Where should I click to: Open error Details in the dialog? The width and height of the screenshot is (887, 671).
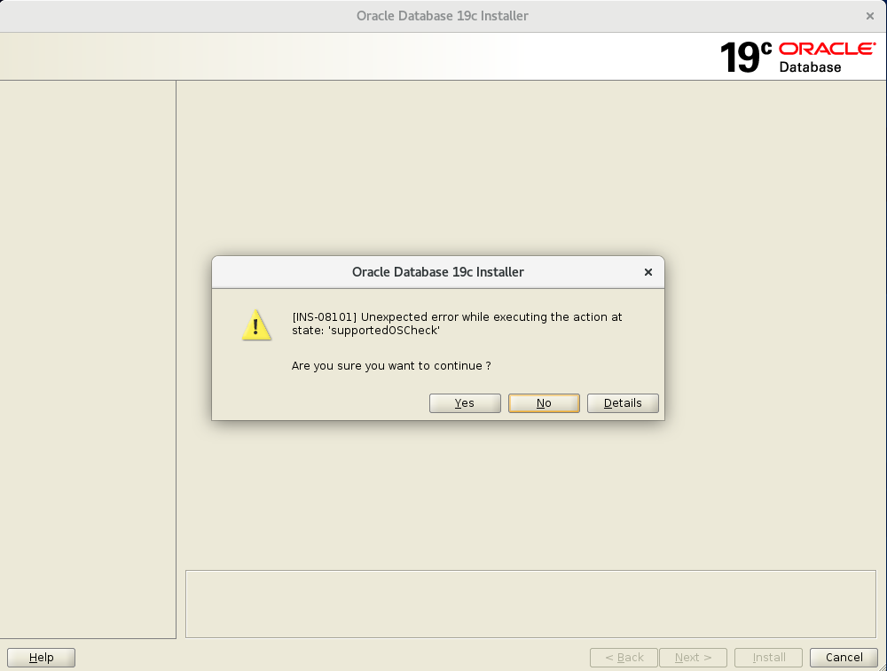tap(623, 403)
